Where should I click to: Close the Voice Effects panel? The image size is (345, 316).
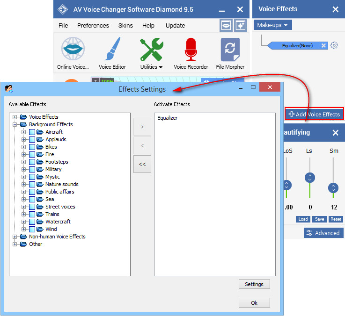[x=335, y=9]
